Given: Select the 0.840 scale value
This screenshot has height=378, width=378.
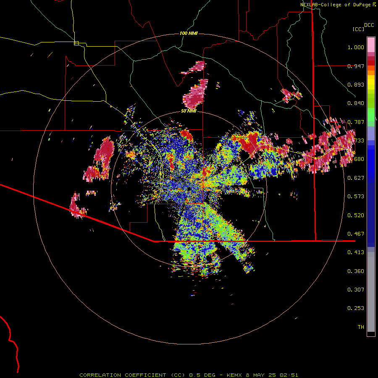Looking at the screenshot, I should coord(356,103).
